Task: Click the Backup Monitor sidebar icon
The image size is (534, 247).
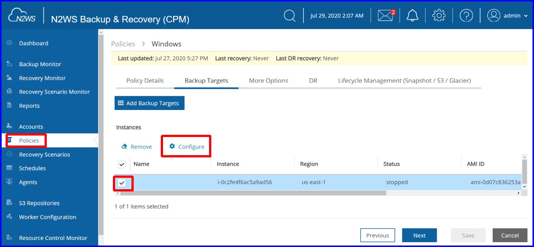Action: [x=10, y=64]
